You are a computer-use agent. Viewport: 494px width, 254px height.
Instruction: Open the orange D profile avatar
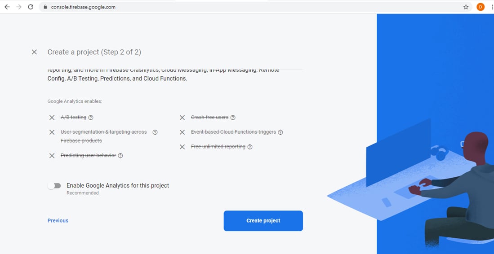[x=481, y=7]
